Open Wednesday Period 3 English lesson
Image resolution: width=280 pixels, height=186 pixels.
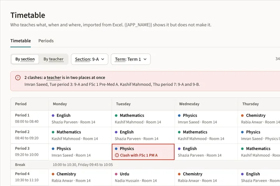click(x=206, y=152)
